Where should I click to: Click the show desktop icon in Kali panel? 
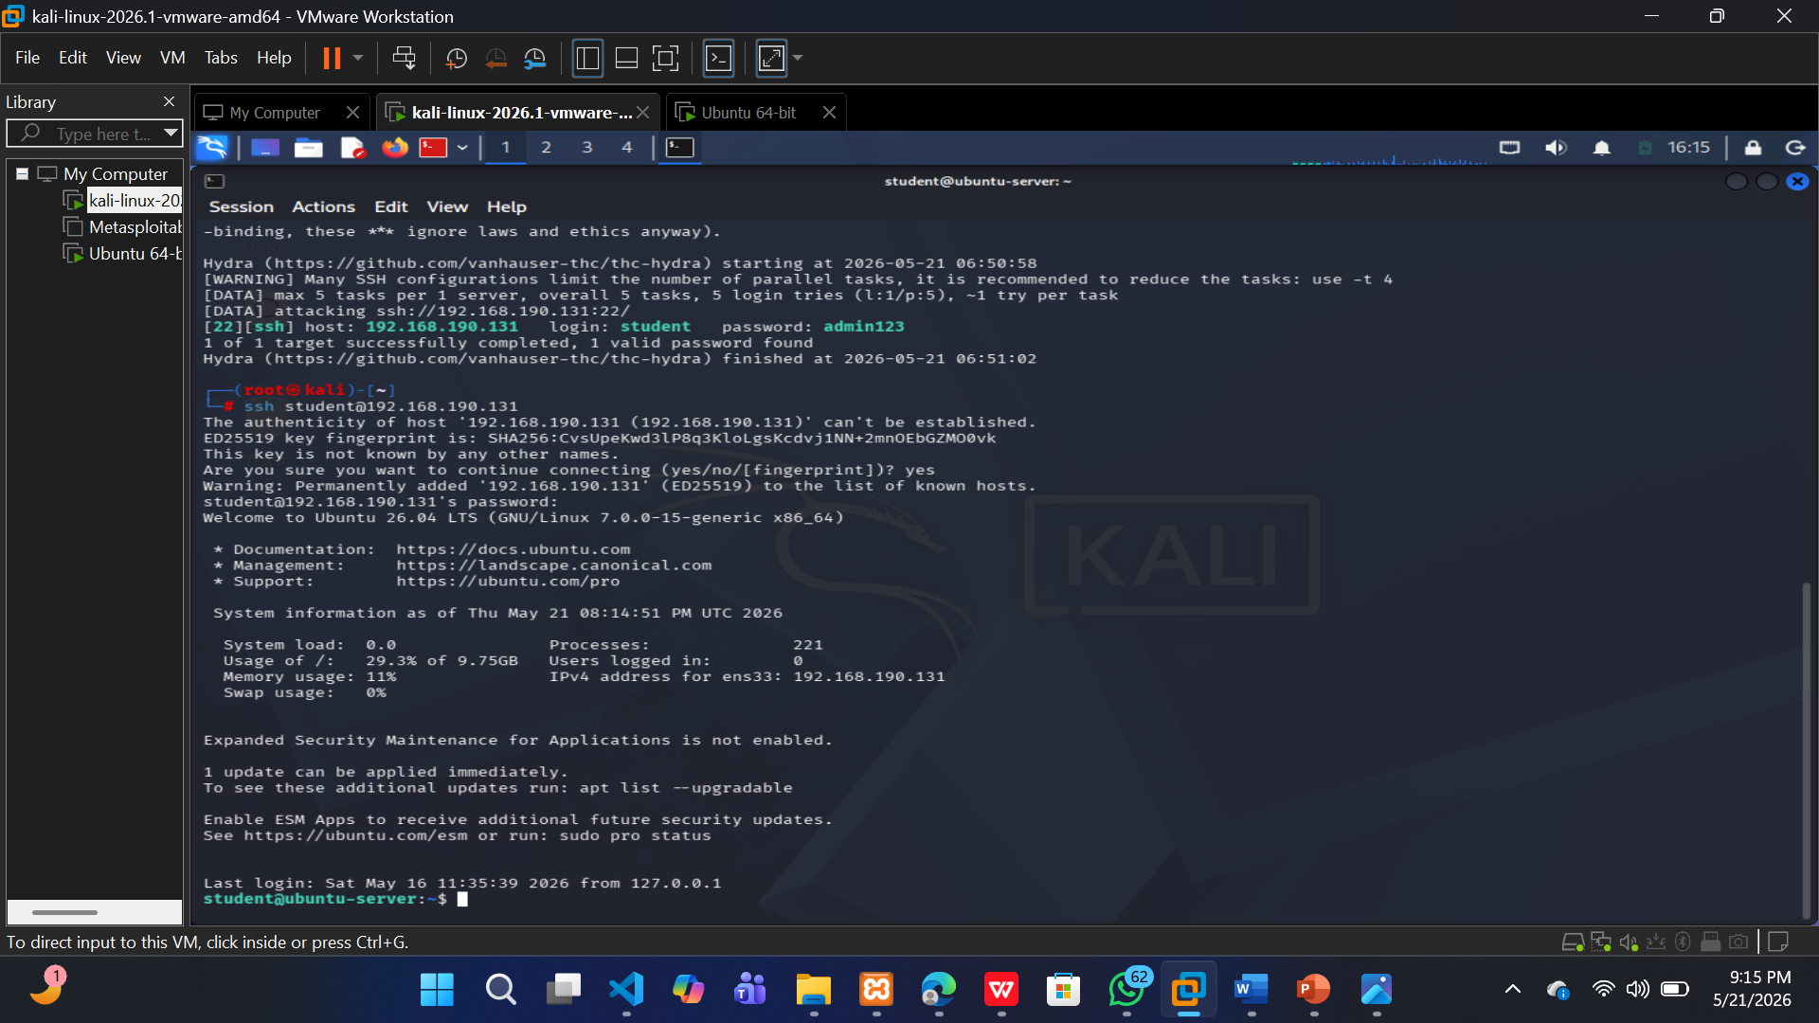coord(265,148)
